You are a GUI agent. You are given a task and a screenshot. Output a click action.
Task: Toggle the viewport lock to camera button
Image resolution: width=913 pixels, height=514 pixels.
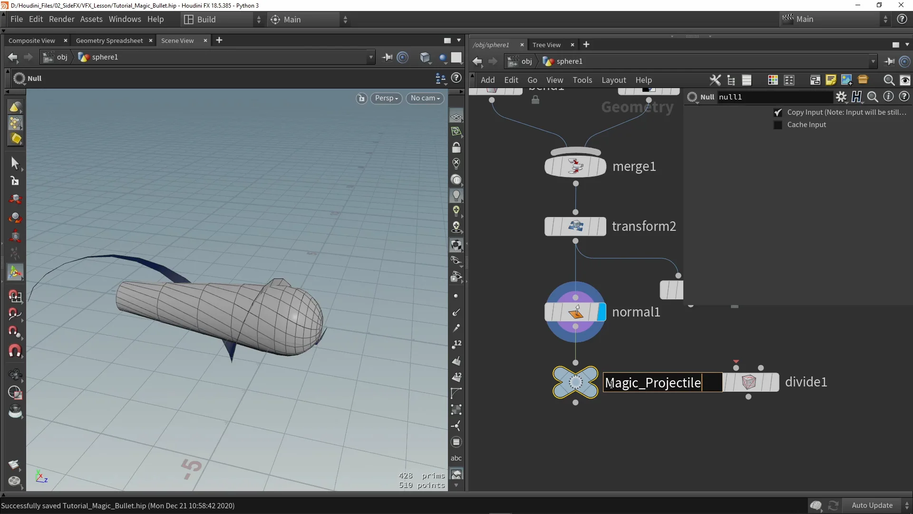pos(362,99)
